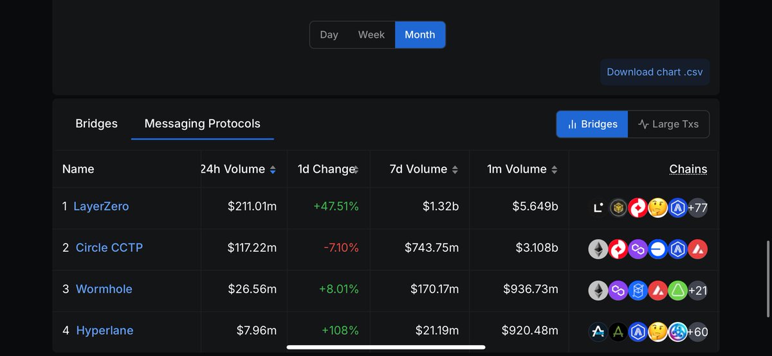Click the white L-shaped chain icon in LayerZero row
Image resolution: width=772 pixels, height=356 pixels.
coord(598,208)
